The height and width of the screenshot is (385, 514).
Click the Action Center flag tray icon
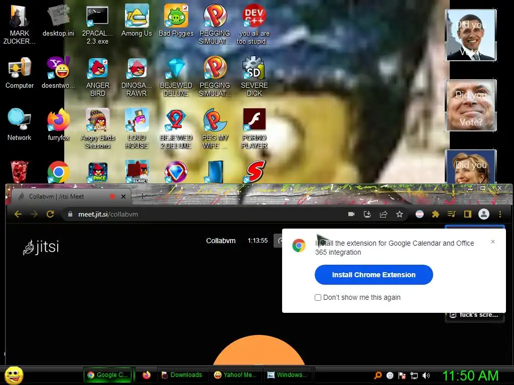[x=402, y=375]
